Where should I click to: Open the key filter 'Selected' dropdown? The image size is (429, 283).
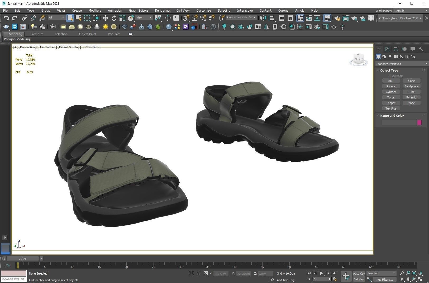(381, 273)
